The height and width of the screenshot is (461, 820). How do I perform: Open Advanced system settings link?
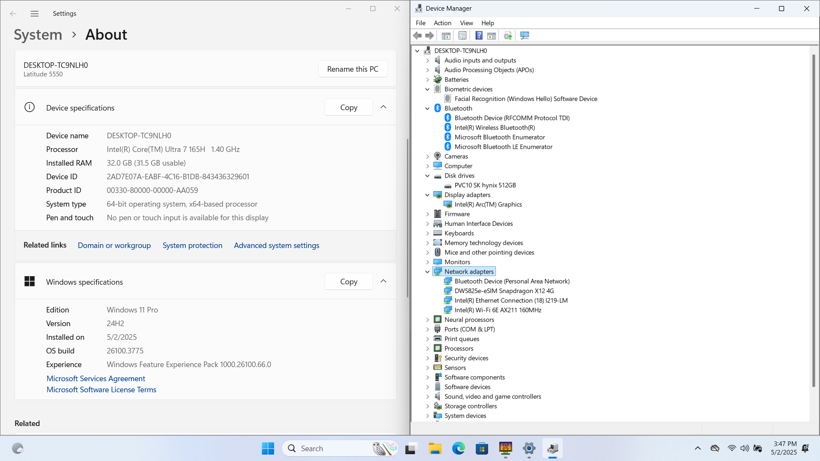pyautogui.click(x=276, y=245)
